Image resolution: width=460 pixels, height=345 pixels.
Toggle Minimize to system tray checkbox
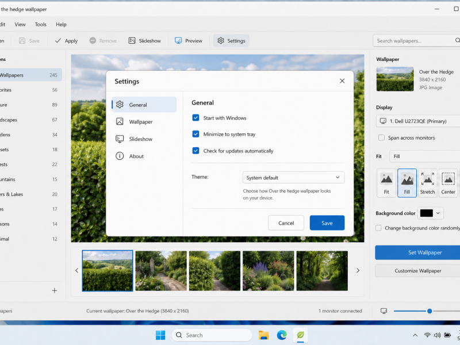(195, 134)
